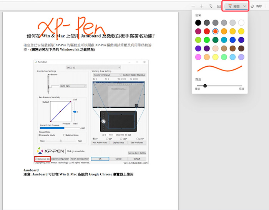Select the 繪圖 draw pen tool

click(x=233, y=7)
